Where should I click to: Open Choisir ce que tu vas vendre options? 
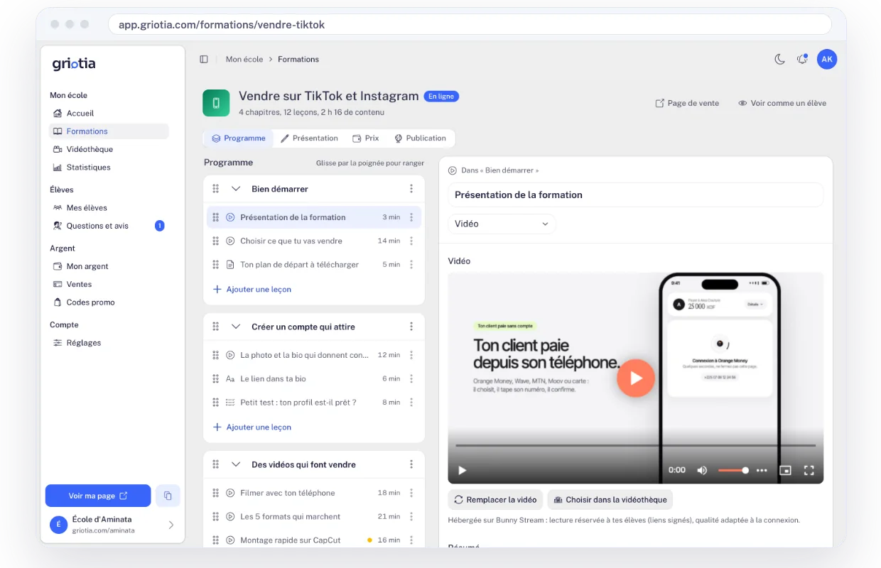[x=411, y=241]
